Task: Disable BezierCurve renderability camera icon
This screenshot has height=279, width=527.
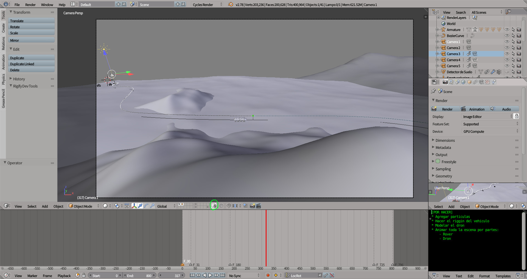Action: tap(519, 36)
